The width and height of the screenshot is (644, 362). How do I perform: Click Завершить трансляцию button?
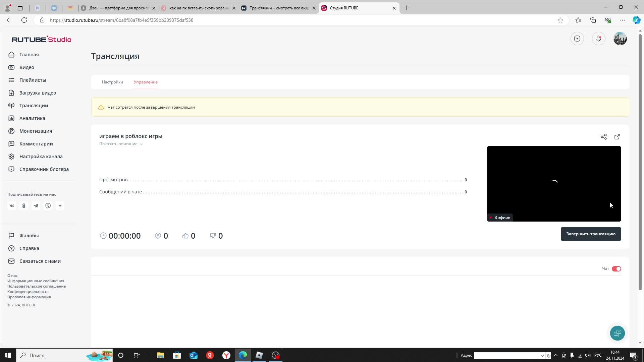coord(591,234)
